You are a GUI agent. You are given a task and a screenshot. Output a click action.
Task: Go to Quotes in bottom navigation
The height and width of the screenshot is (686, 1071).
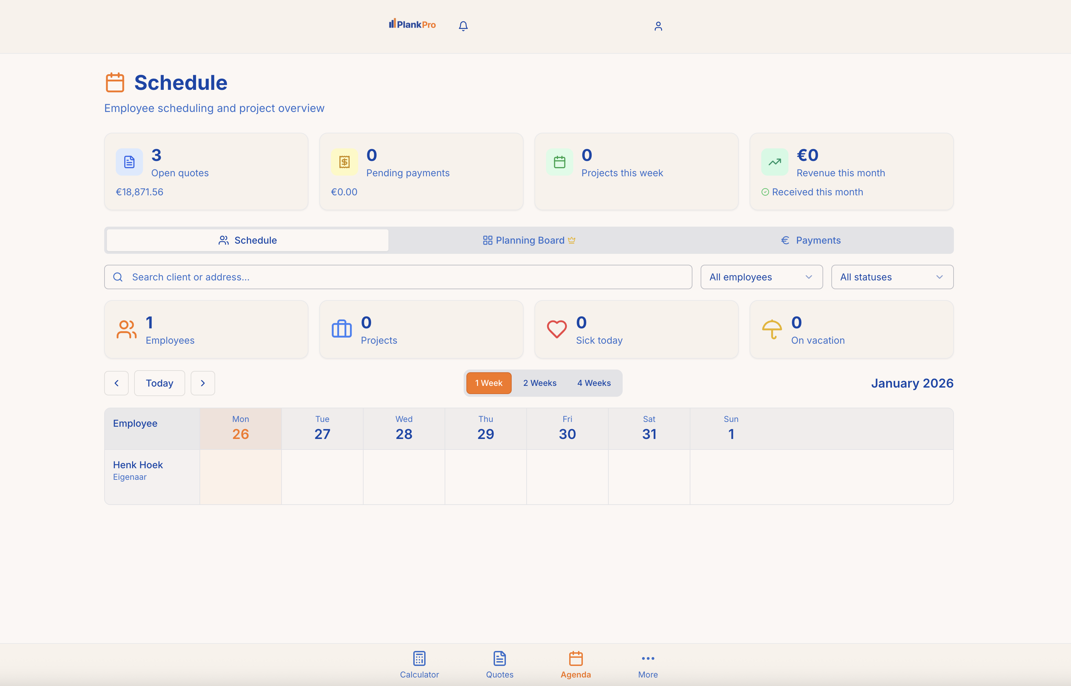click(x=499, y=664)
